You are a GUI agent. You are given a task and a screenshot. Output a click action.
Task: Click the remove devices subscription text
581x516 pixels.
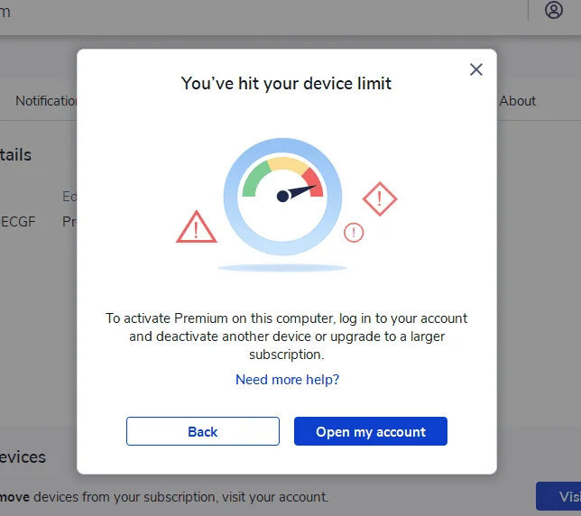(164, 497)
